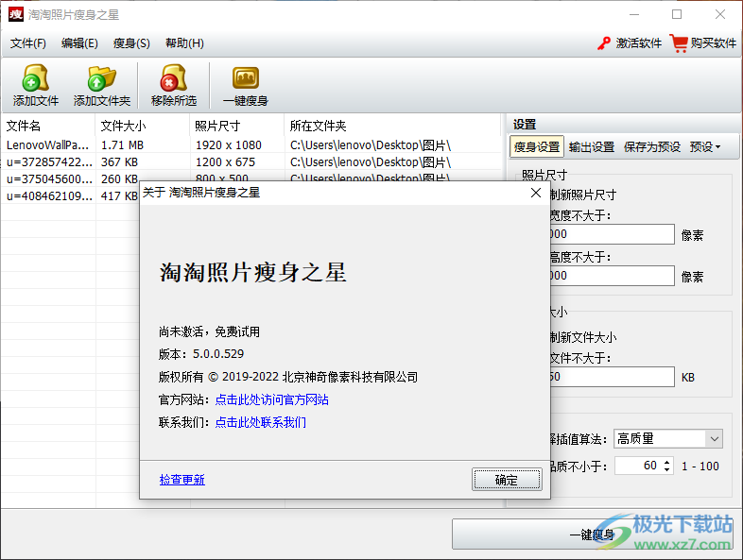Close the 关于 about dialog
Viewport: 743px width, 560px height.
tap(536, 193)
